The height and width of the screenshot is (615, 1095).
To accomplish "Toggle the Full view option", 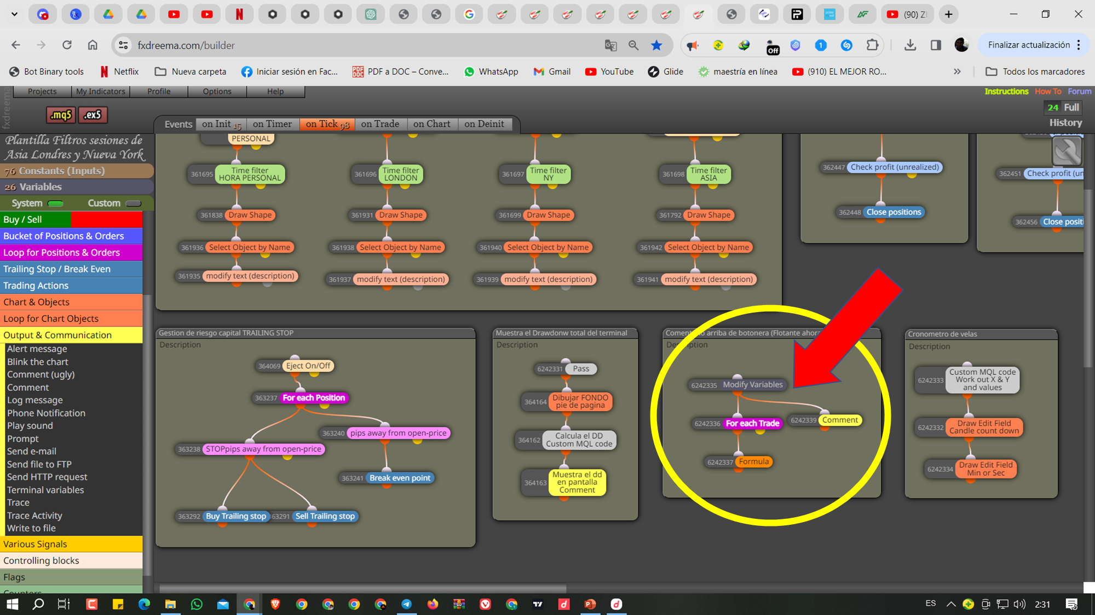I will 1071,108.
